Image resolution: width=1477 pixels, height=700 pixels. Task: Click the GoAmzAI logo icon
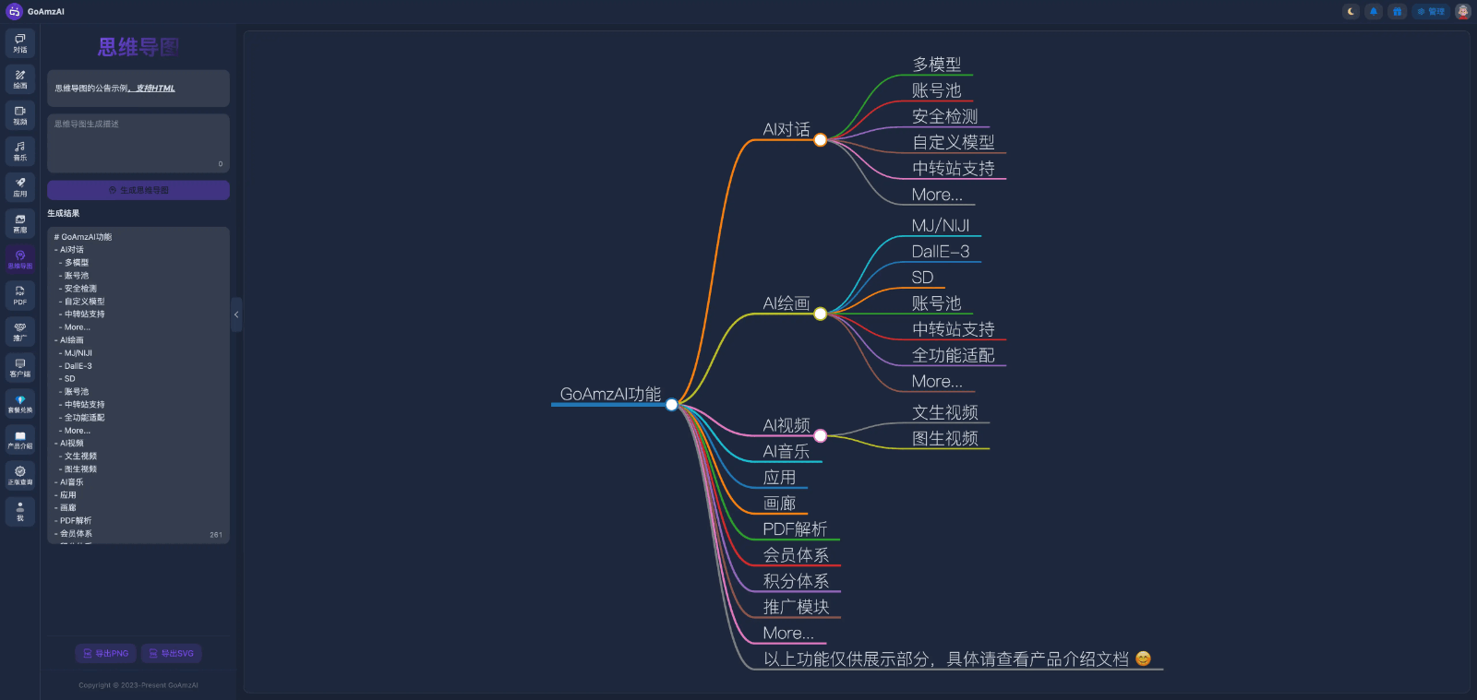[x=14, y=11]
